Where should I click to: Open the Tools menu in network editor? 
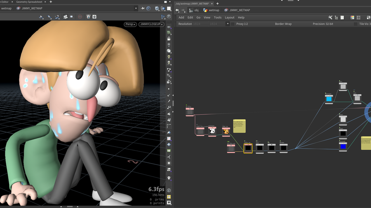pyautogui.click(x=218, y=18)
